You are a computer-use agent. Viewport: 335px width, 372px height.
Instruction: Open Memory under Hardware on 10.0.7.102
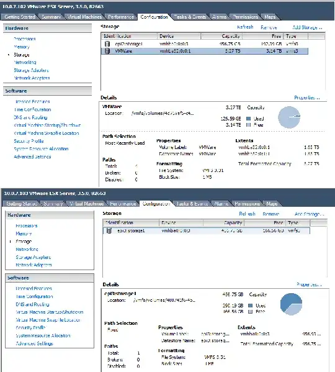22,47
